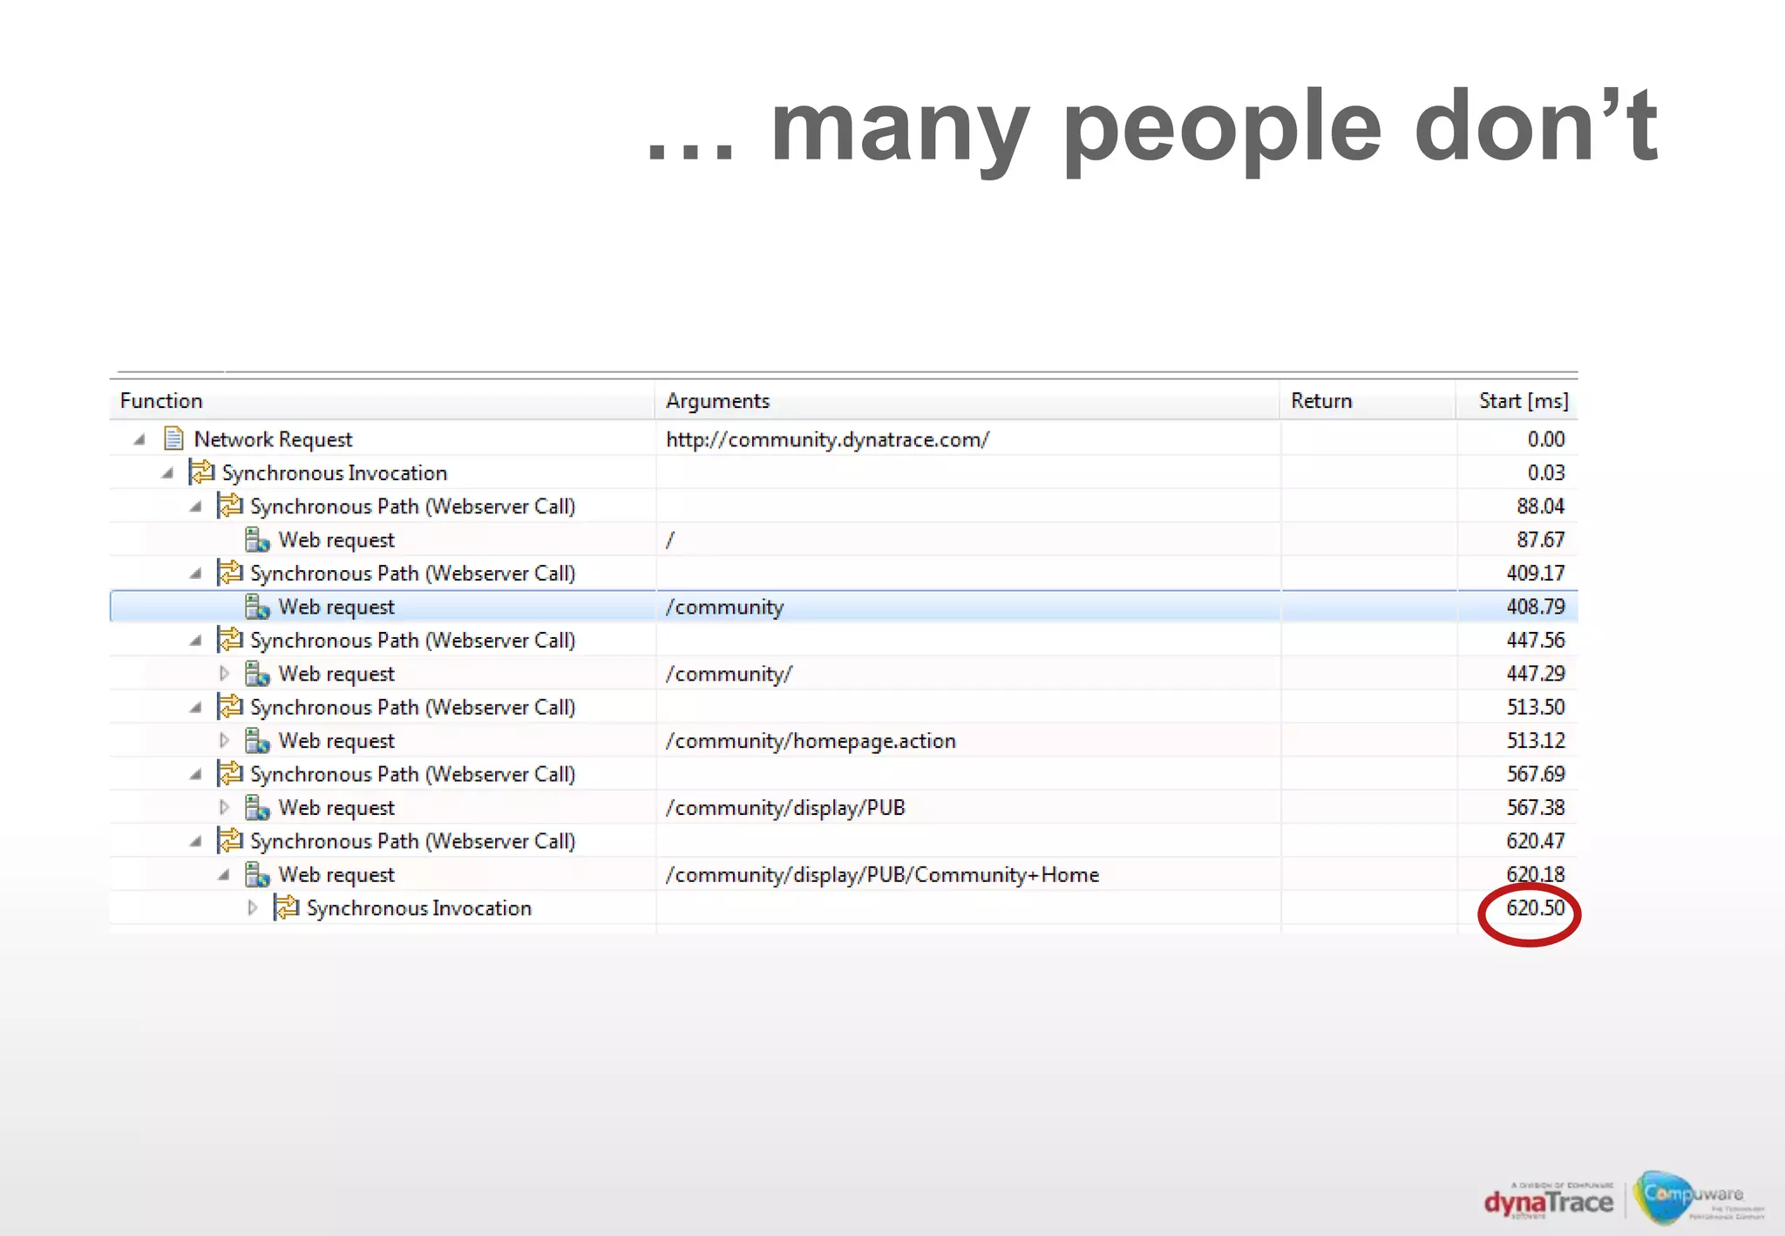This screenshot has width=1785, height=1236.
Task: Click the 620.50 start time value
Action: [1535, 907]
